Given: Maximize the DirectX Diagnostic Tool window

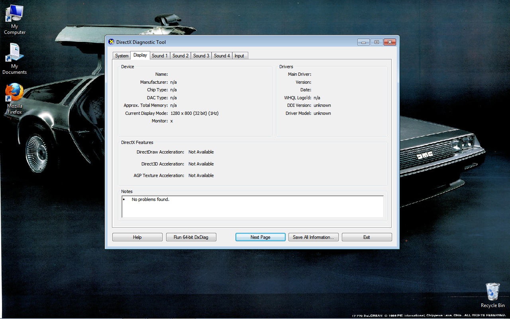Looking at the screenshot, I should click(x=377, y=42).
